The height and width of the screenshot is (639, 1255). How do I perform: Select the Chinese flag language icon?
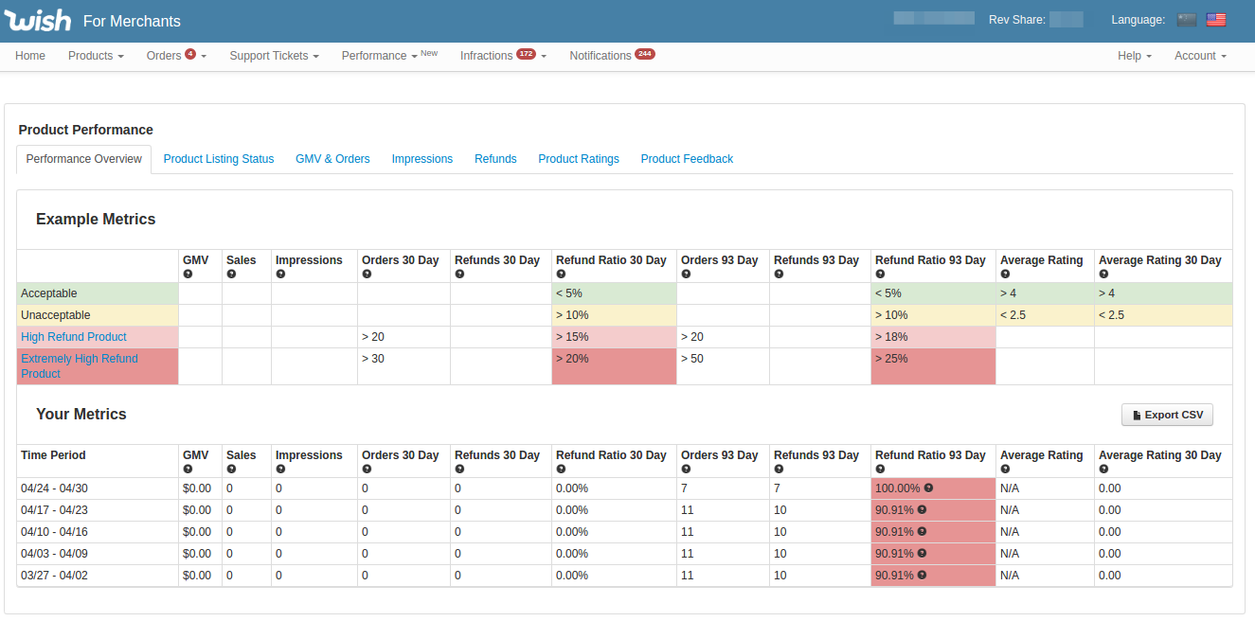[1187, 20]
